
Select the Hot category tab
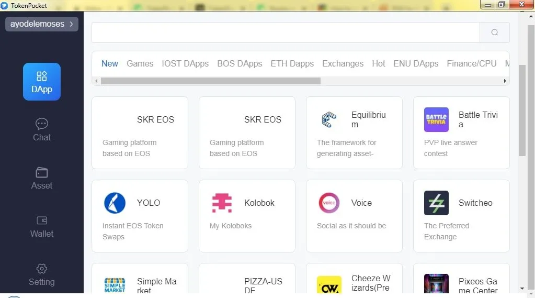tap(379, 63)
